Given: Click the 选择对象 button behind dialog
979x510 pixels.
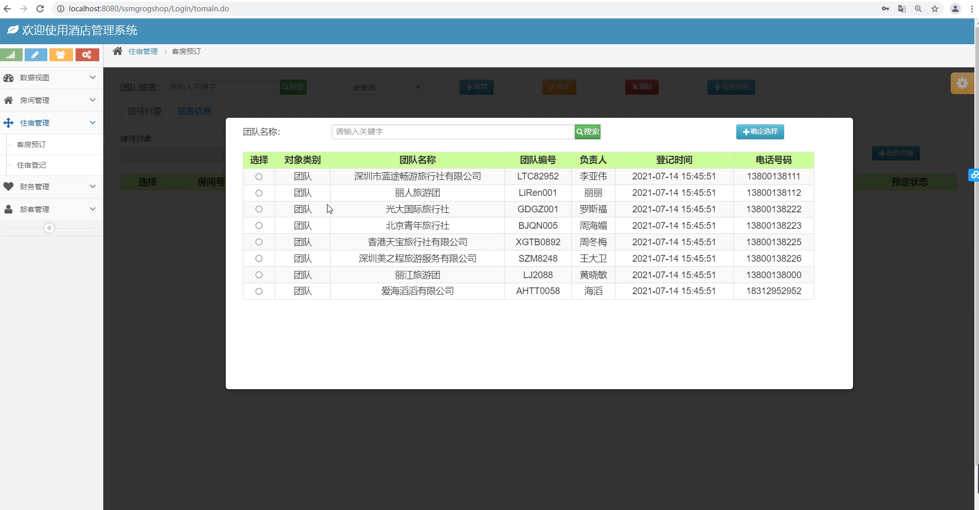Looking at the screenshot, I should [x=896, y=153].
